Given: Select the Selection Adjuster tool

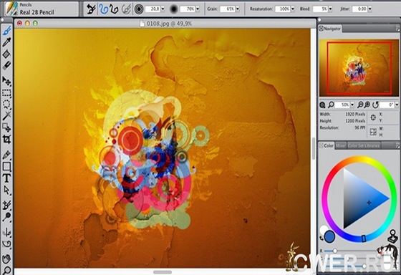Looking at the screenshot, I should tap(6, 127).
